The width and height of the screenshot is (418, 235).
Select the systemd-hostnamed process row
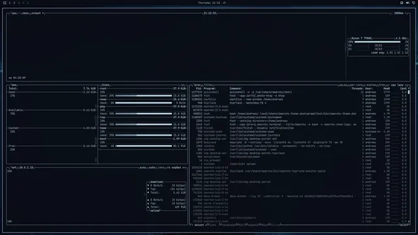[298, 117]
